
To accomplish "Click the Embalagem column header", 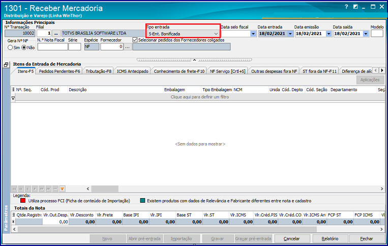I will [x=182, y=90].
